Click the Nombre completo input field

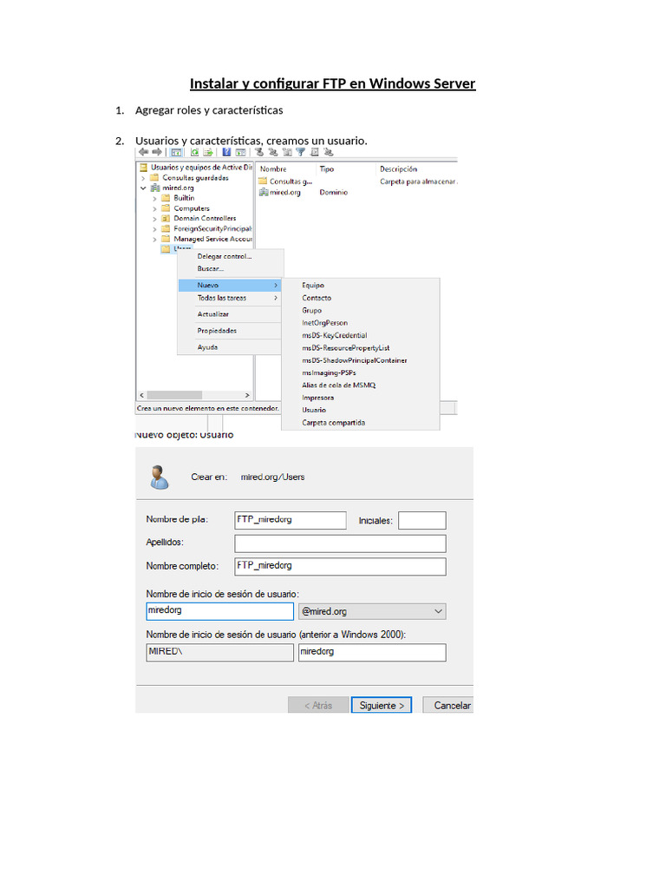340,566
